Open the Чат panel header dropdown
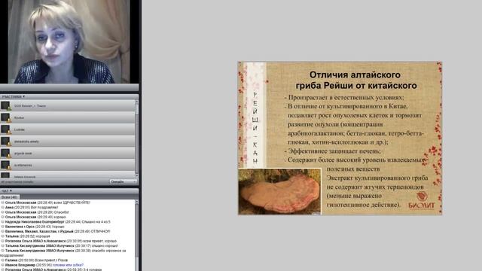The width and height of the screenshot is (482, 271). pos(7,190)
